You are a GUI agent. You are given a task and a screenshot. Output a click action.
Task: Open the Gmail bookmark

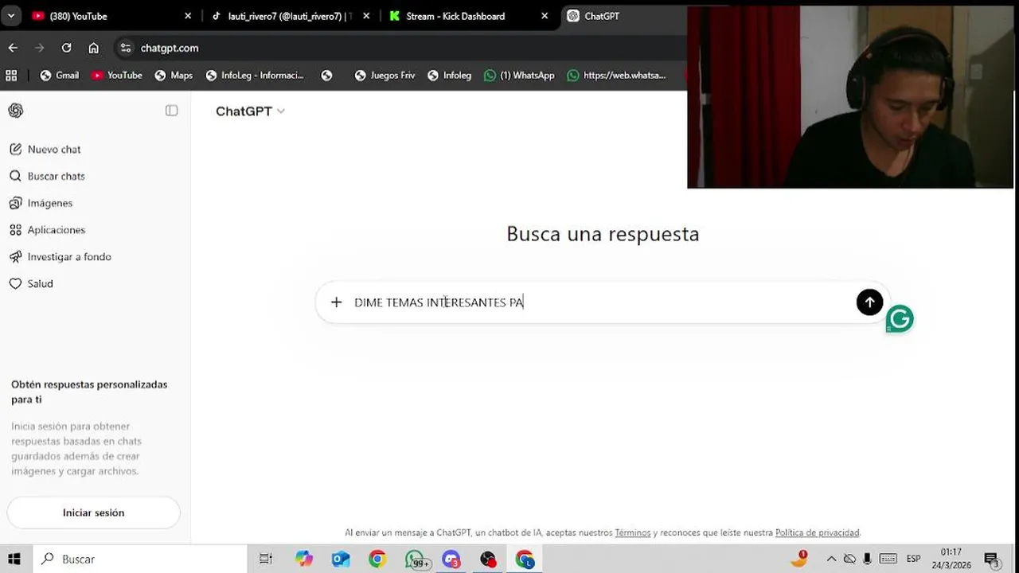(x=60, y=75)
